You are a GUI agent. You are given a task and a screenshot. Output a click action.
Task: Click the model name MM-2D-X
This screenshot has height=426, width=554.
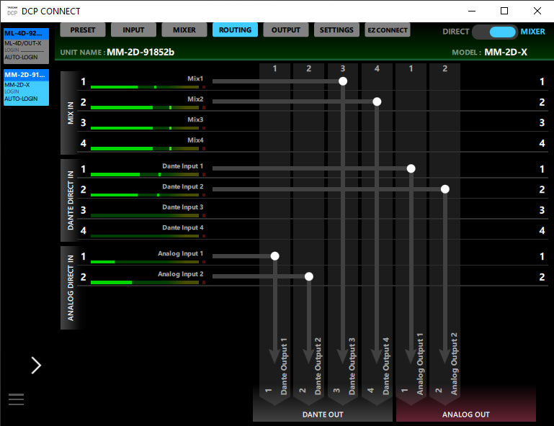(506, 53)
